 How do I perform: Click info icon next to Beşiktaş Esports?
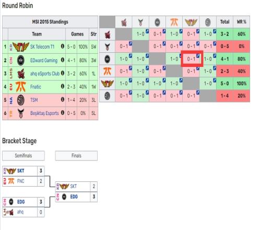tap(63, 113)
